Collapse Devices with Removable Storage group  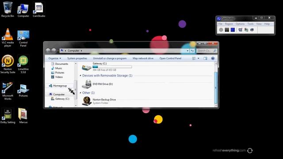coord(80,76)
